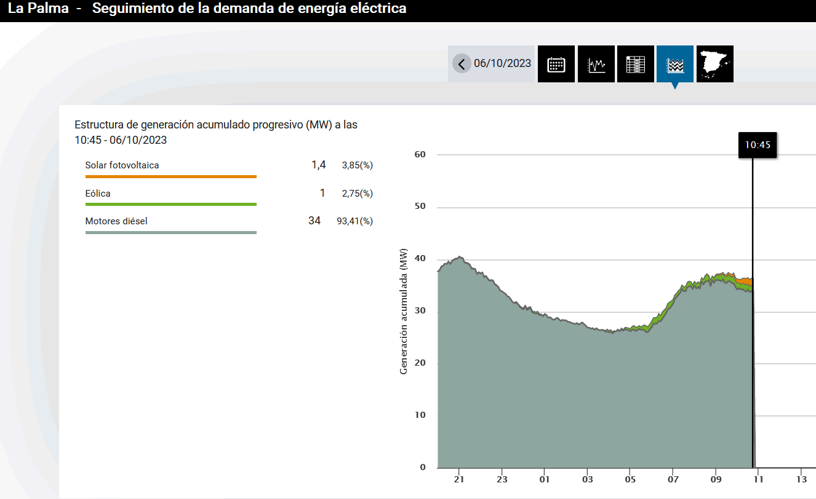Toggle the Eólica legend series
Screen dimensions: 816x499
click(98, 194)
